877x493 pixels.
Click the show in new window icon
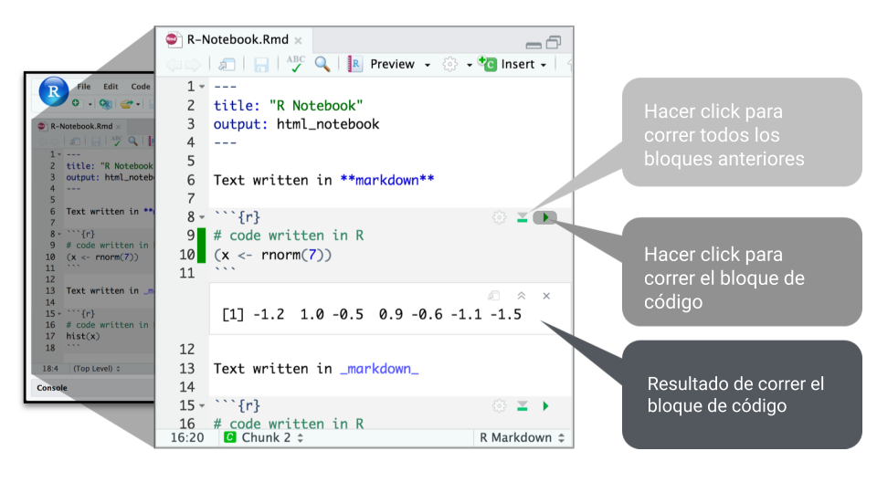point(227,64)
